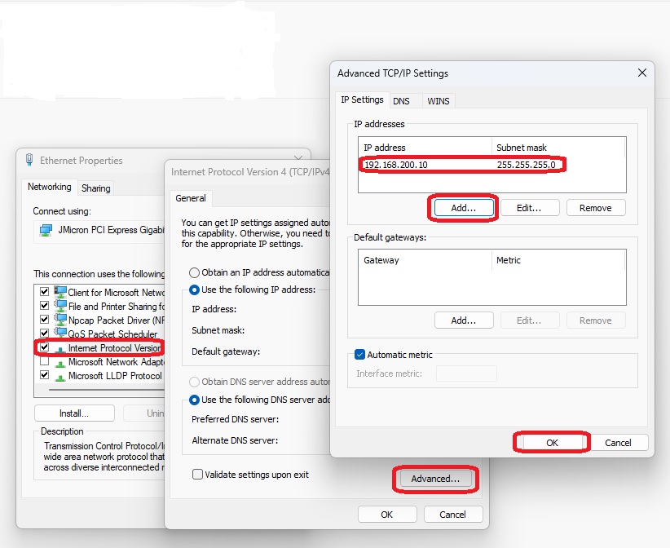Select the File and Printer Sharing icon

tap(60, 306)
